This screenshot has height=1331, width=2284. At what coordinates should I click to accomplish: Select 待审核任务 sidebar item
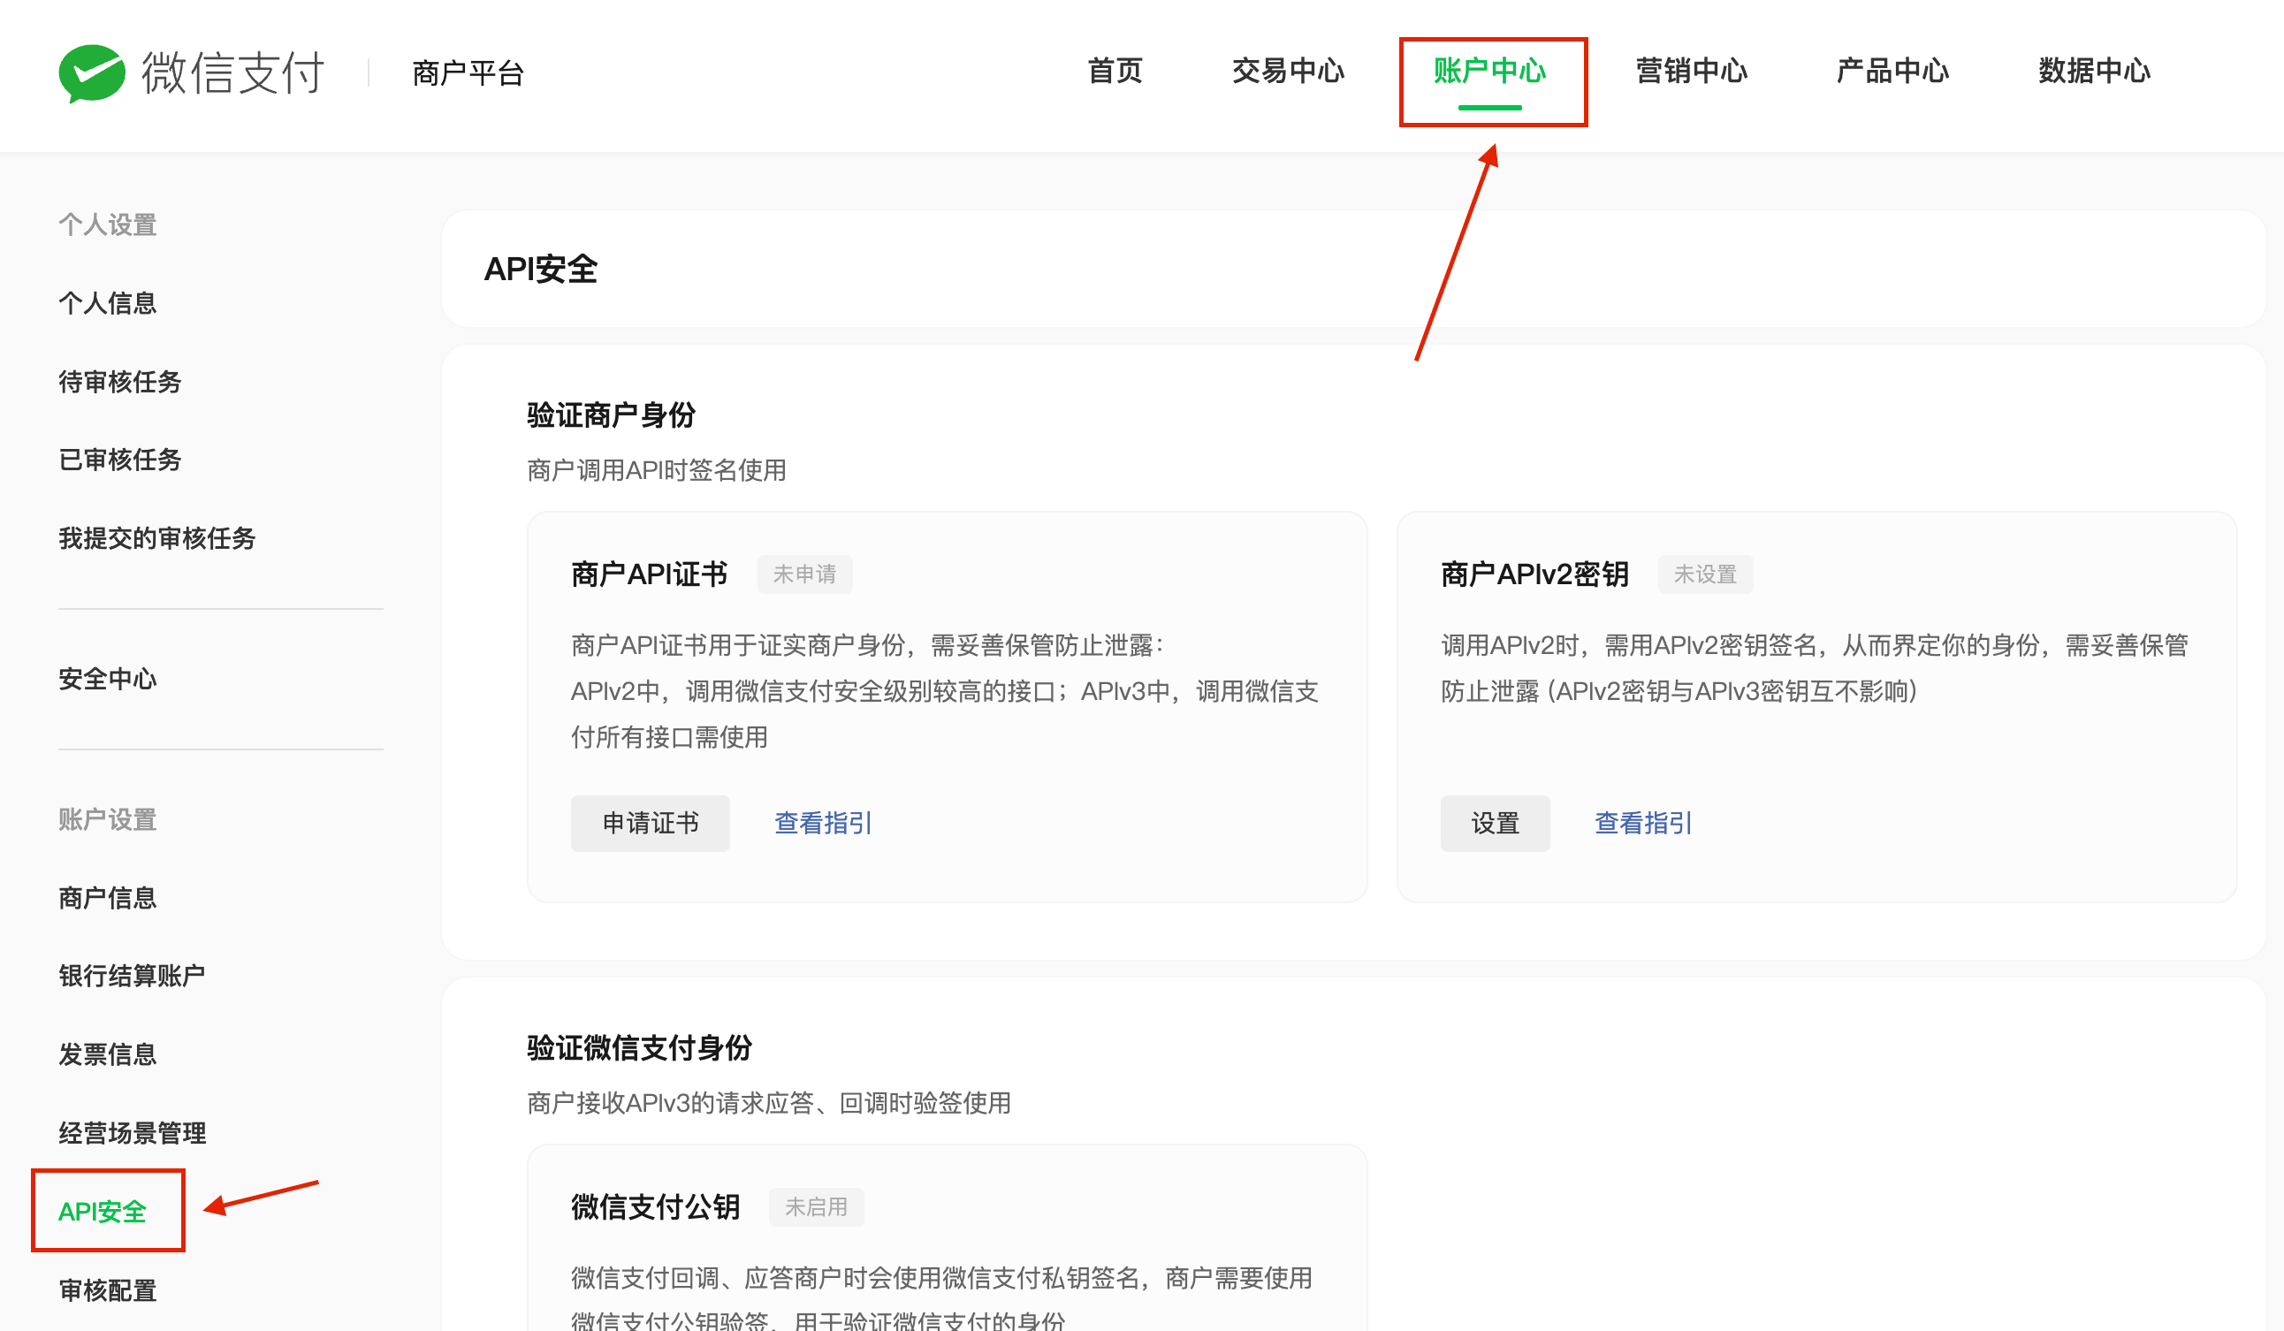click(120, 382)
